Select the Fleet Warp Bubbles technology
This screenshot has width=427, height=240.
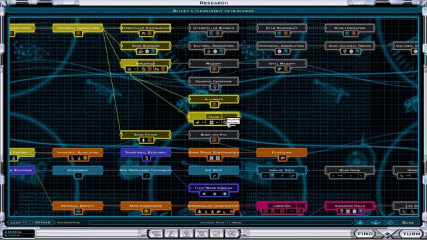click(213, 188)
